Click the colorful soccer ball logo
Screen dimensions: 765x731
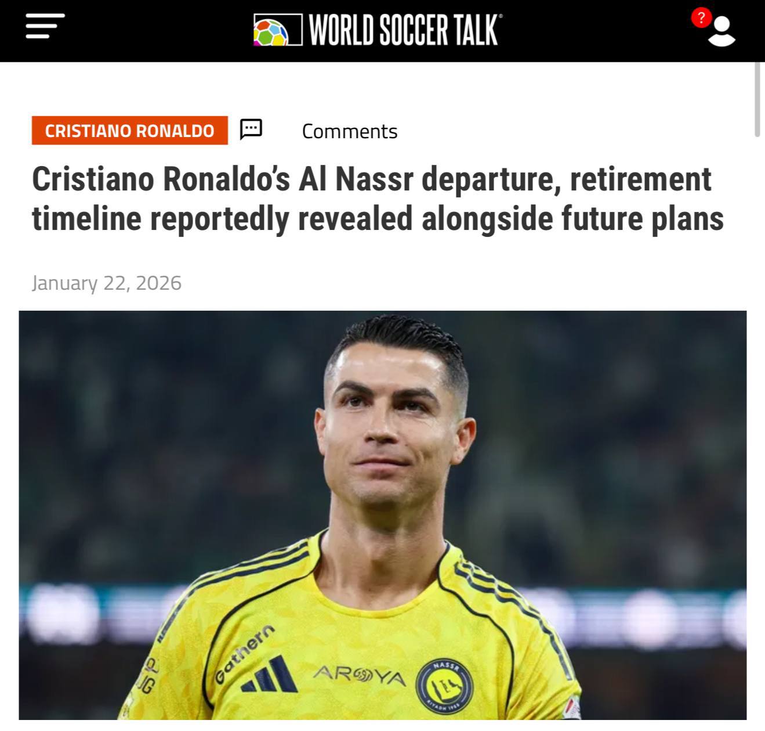coord(271,32)
